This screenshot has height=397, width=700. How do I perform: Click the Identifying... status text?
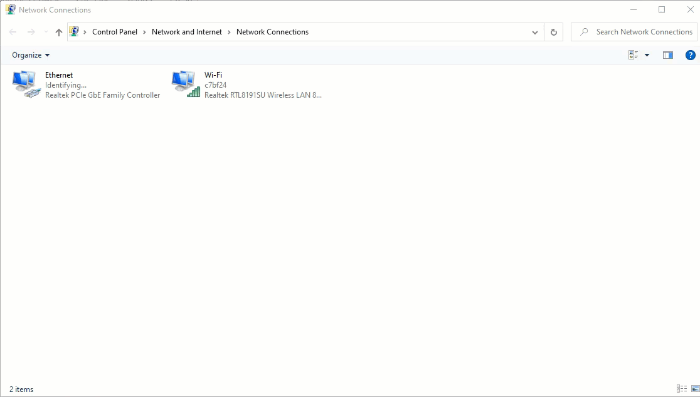click(66, 85)
